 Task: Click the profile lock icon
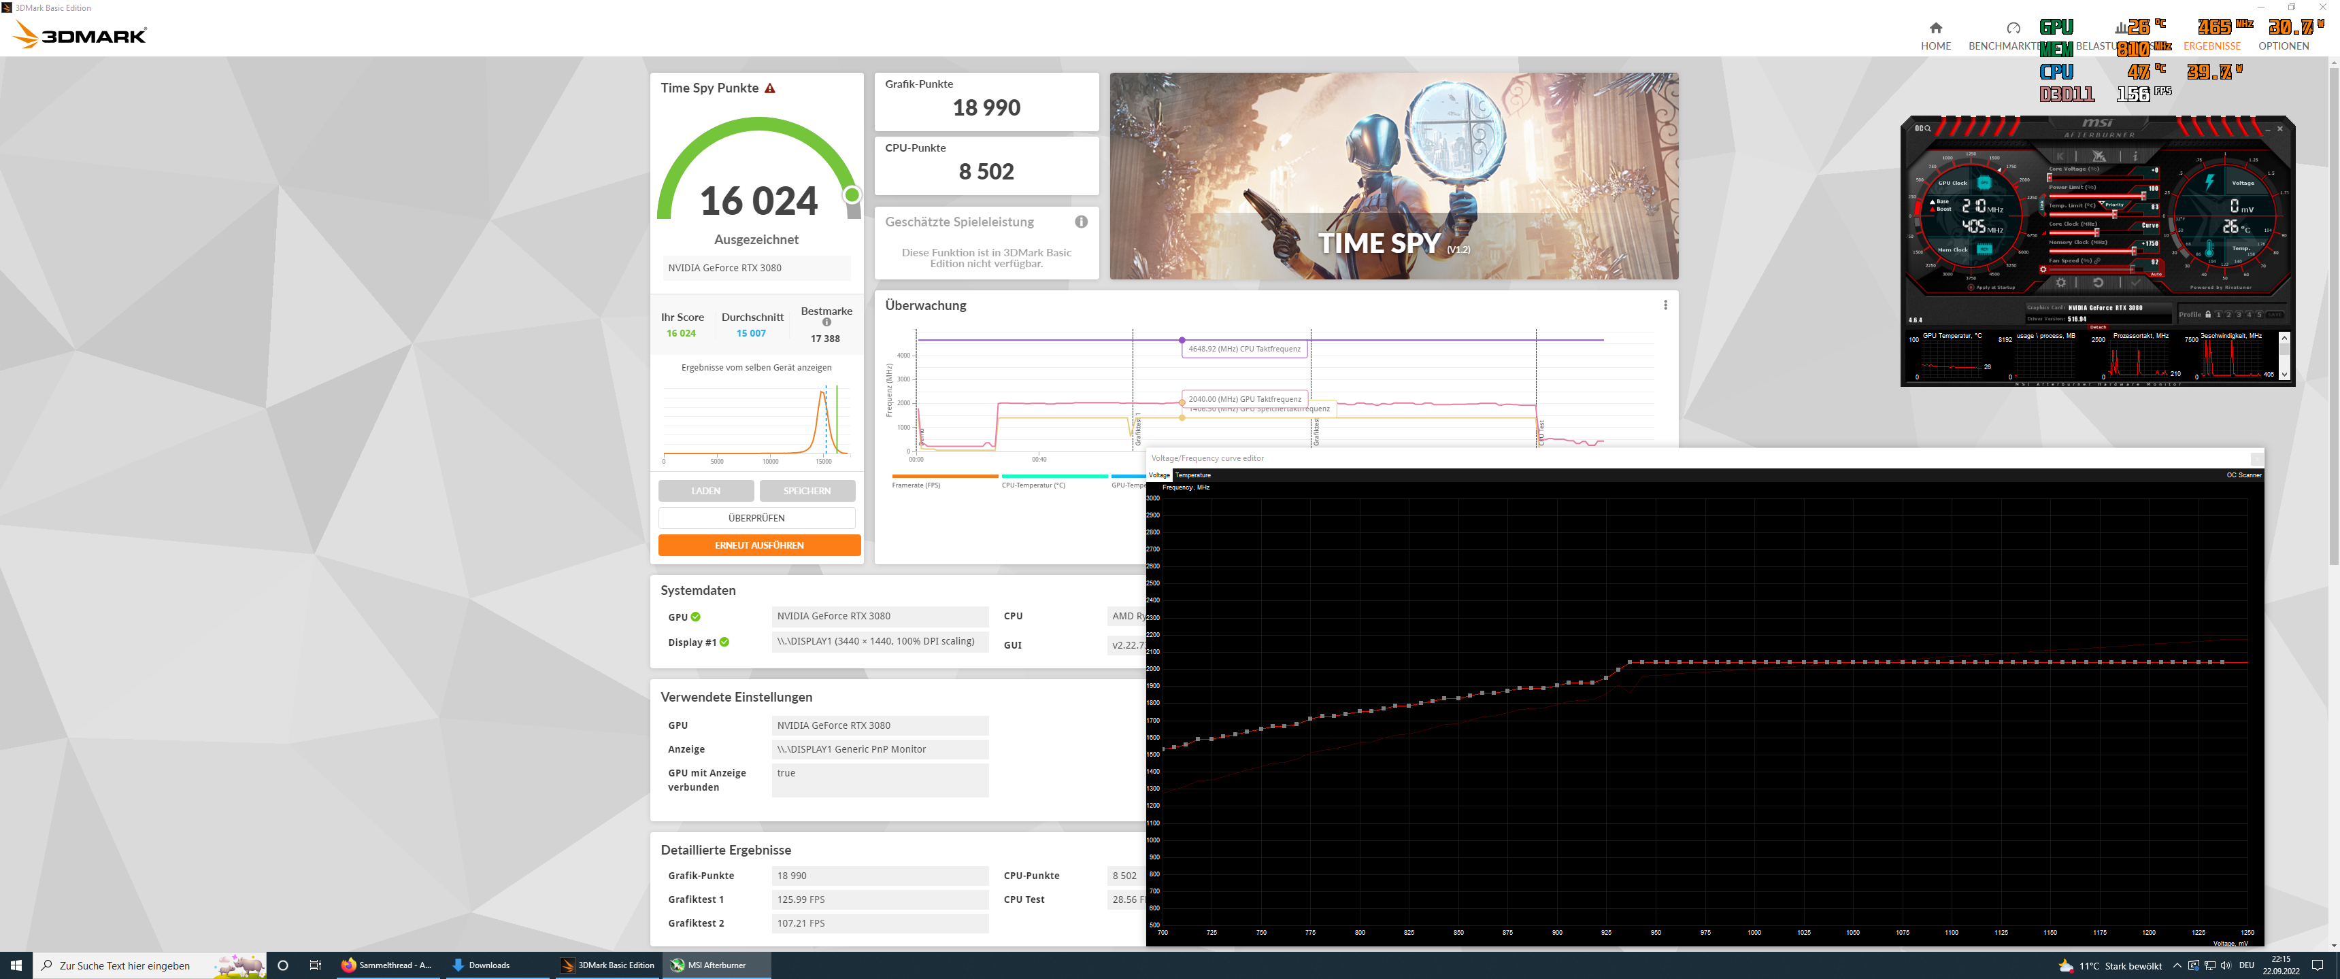(2208, 314)
